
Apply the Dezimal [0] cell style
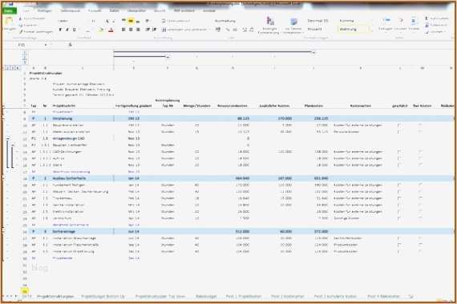[x=317, y=21]
